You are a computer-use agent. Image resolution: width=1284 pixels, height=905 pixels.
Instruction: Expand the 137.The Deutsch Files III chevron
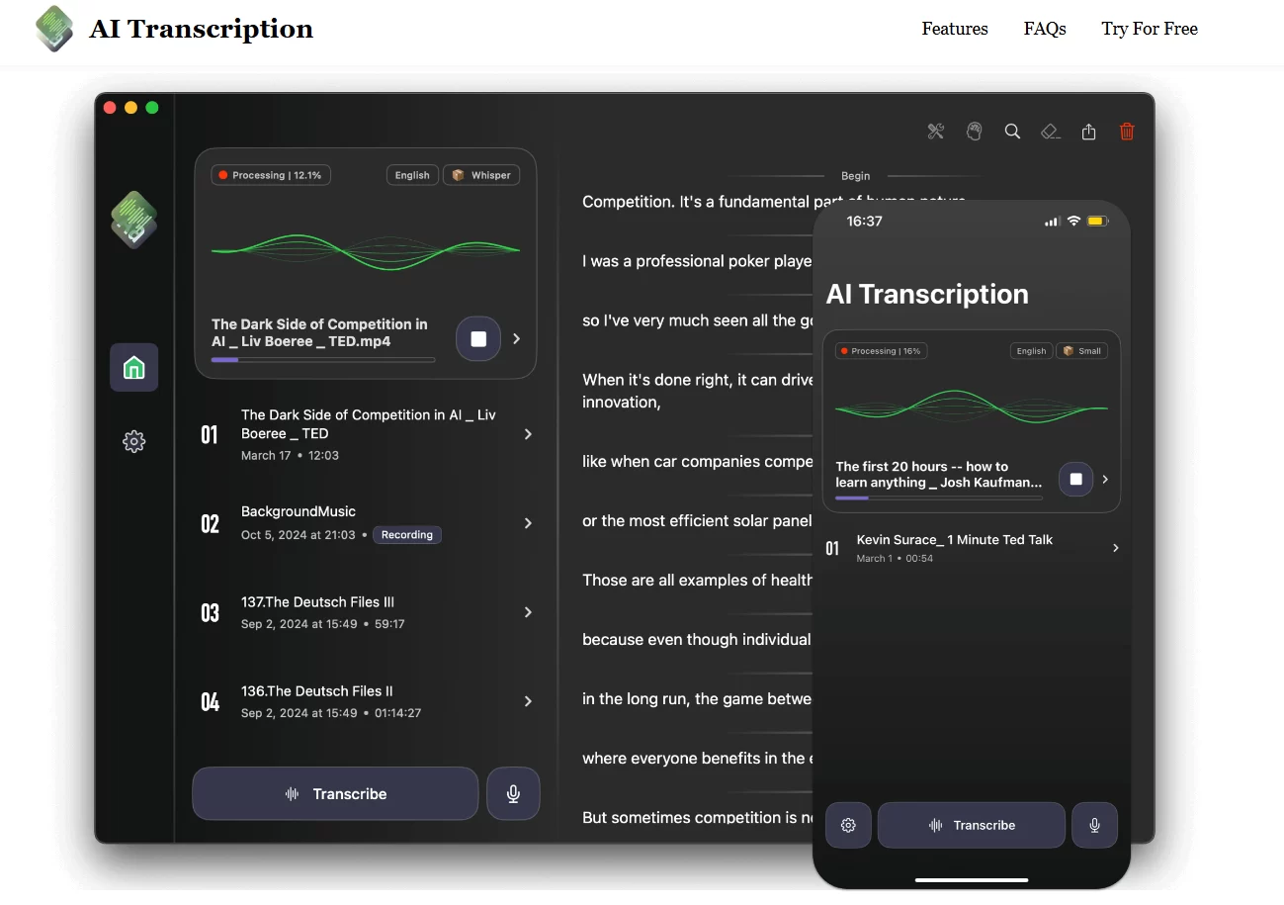click(528, 612)
